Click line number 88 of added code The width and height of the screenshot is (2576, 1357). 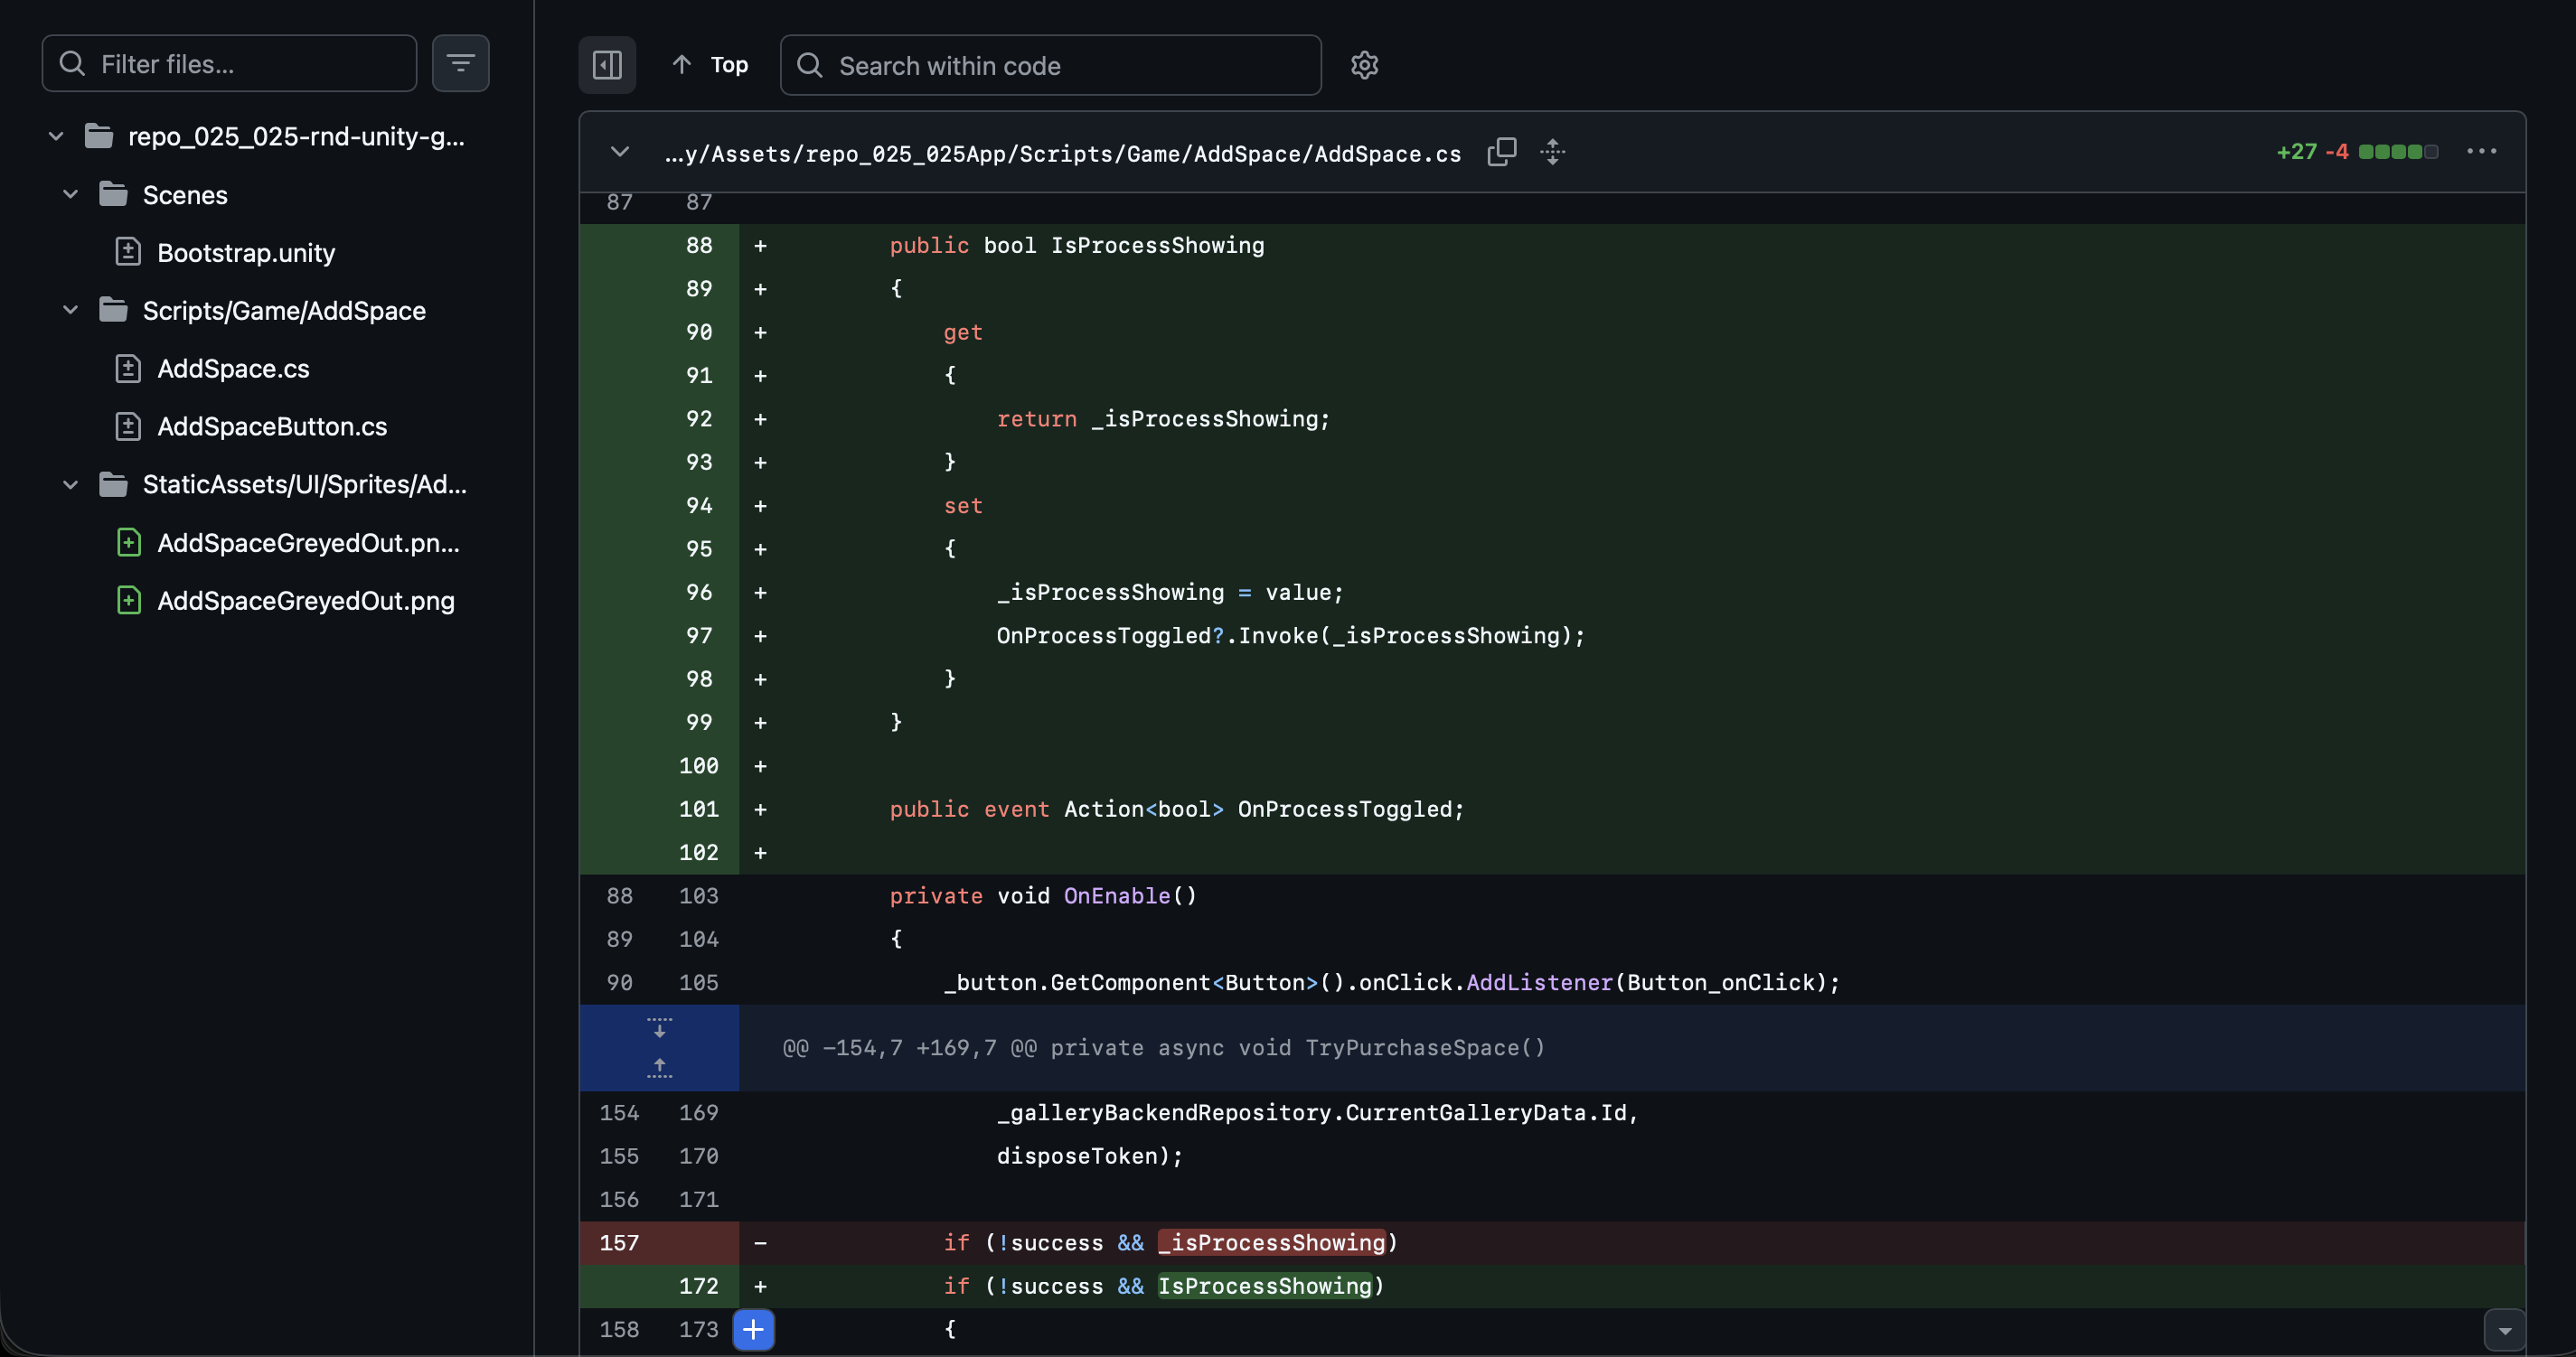click(x=699, y=246)
